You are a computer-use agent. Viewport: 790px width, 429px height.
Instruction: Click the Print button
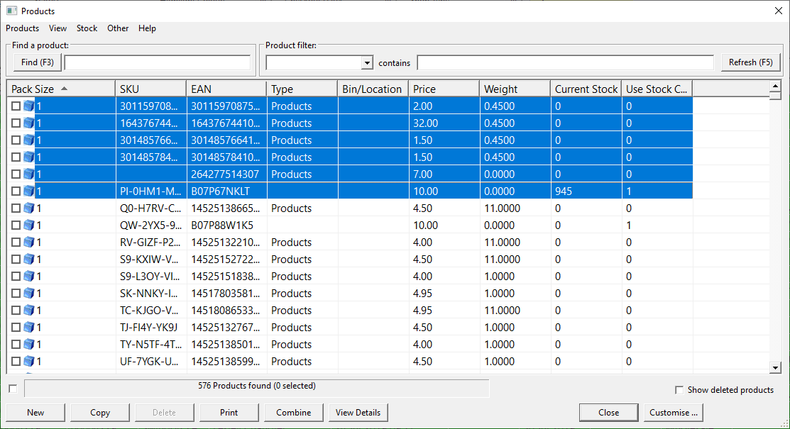pyautogui.click(x=229, y=413)
